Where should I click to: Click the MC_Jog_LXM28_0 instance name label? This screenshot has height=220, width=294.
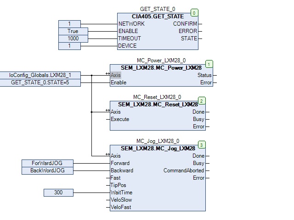point(158,141)
